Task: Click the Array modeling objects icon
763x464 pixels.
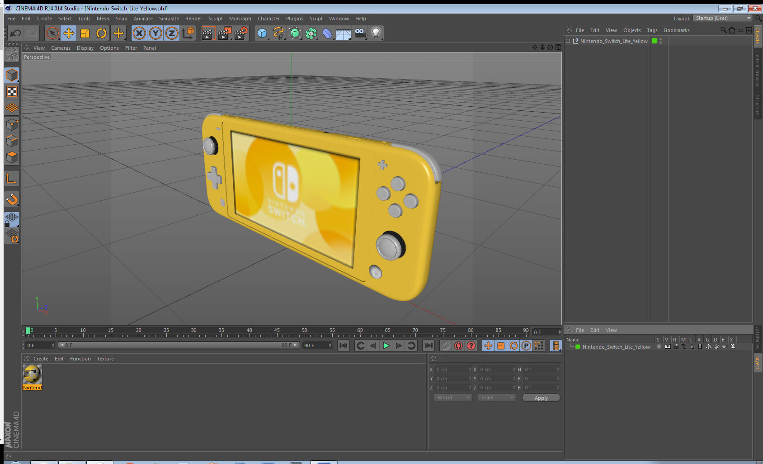Action: click(x=311, y=33)
